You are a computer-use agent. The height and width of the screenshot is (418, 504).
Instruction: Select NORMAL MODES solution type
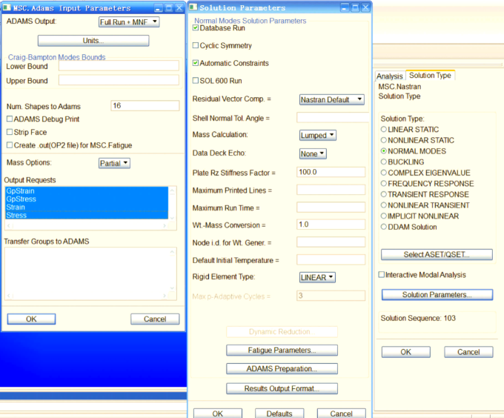(x=383, y=150)
